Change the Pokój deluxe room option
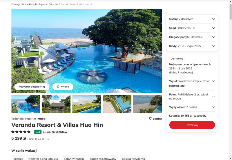This screenshot has width=232, height=160. tap(192, 97)
